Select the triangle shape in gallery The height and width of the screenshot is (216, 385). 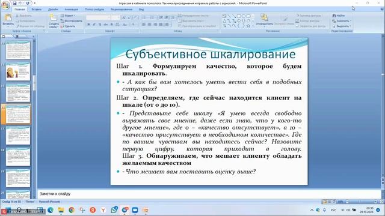[x=224, y=21]
